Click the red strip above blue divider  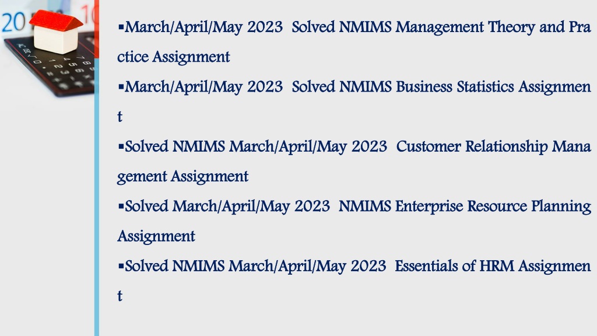[97, 29]
